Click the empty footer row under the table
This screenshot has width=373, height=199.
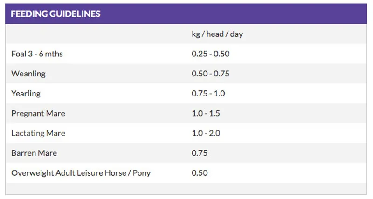(186, 188)
